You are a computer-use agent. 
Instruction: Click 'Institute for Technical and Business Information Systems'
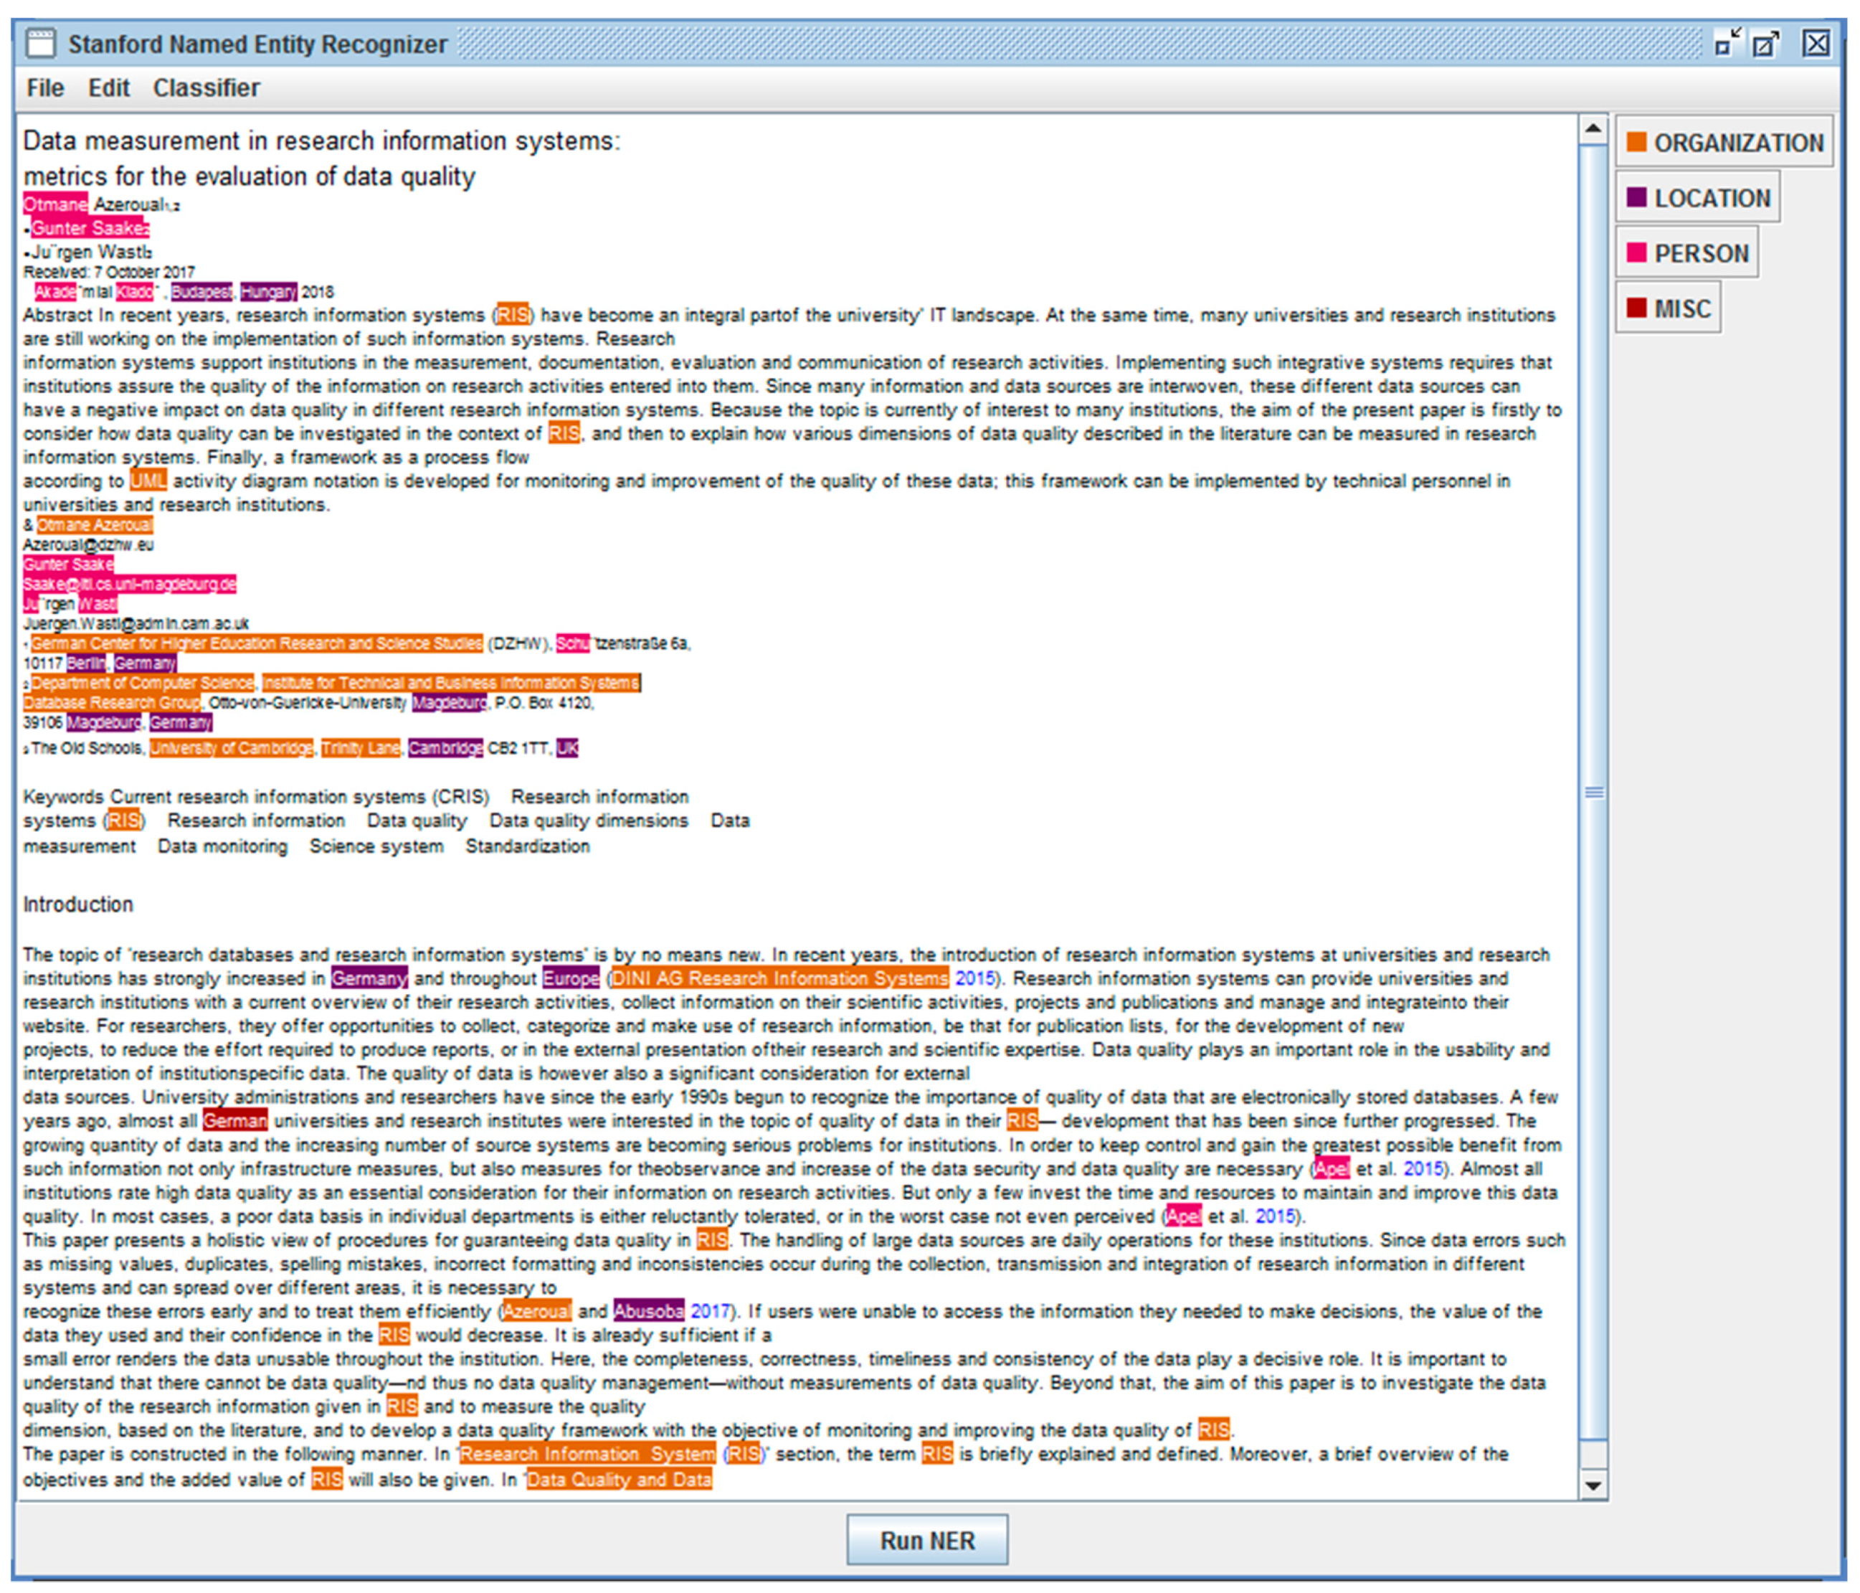452,682
